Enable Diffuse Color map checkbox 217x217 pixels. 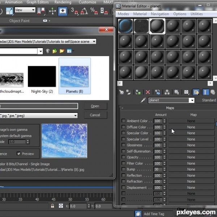pos(123,127)
